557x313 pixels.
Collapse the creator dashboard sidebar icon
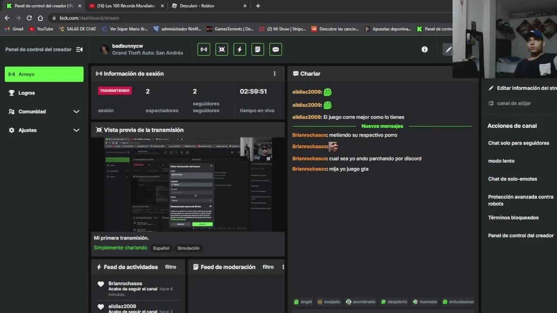pos(79,50)
